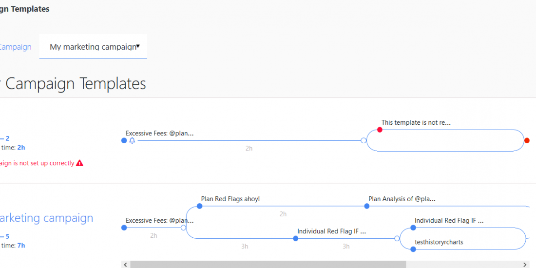Click the bell icon beside Excessive Fees
This screenshot has height=268, width=536.
click(x=132, y=140)
